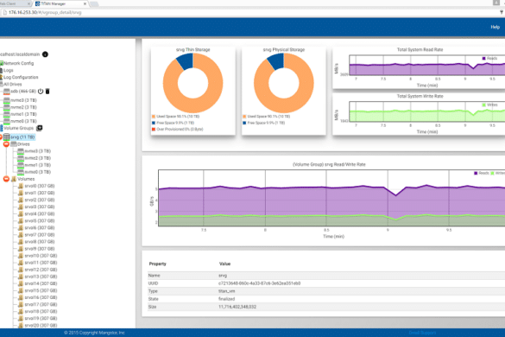The height and width of the screenshot is (337, 505).
Task: Select srvol16 (307 GB) in tree
Action: [41, 297]
